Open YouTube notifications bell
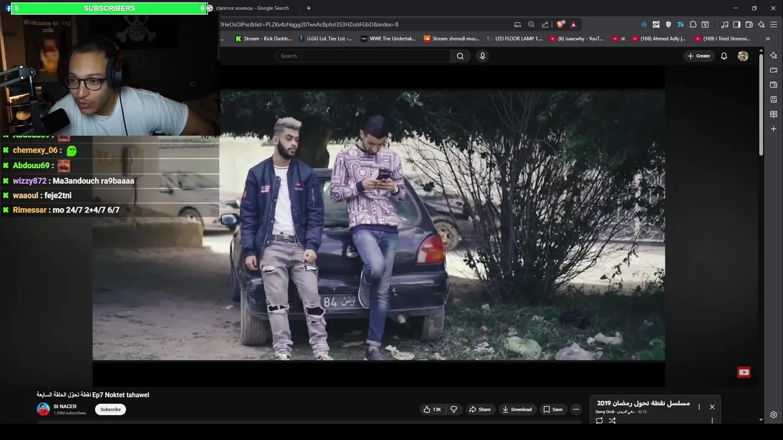Image resolution: width=783 pixels, height=440 pixels. (x=724, y=56)
